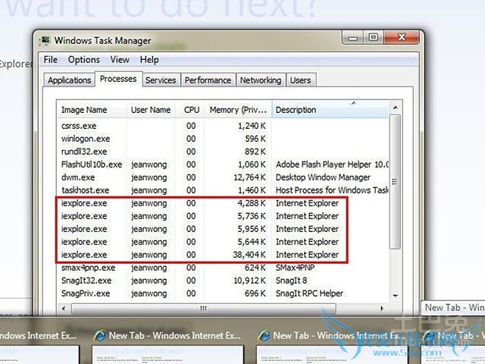Sort by CPU column header
The height and width of the screenshot is (364, 485).
tap(190, 110)
